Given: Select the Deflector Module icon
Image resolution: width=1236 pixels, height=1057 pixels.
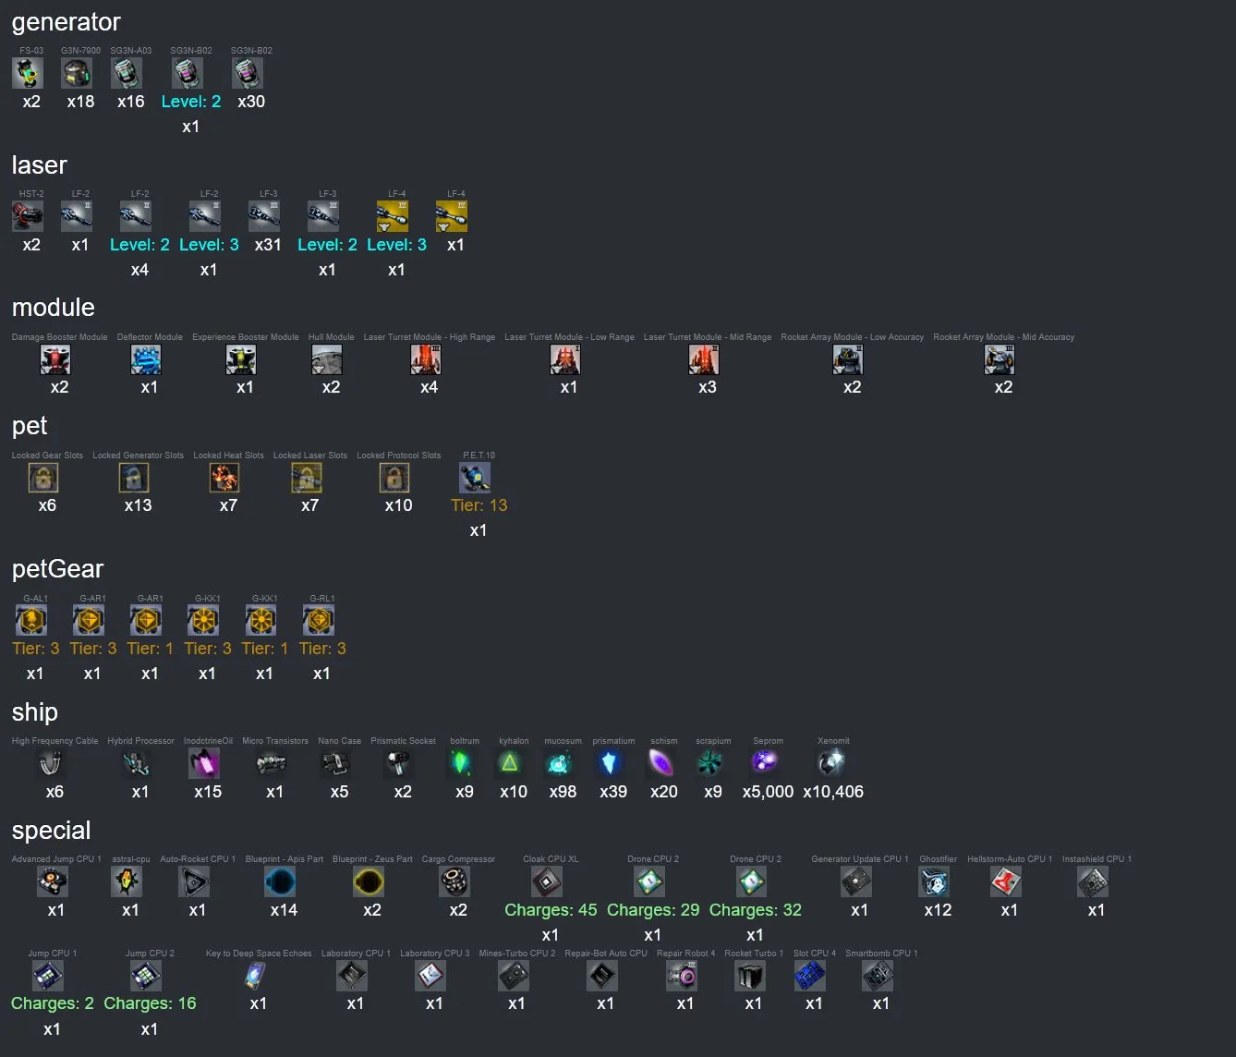Looking at the screenshot, I should (x=146, y=359).
